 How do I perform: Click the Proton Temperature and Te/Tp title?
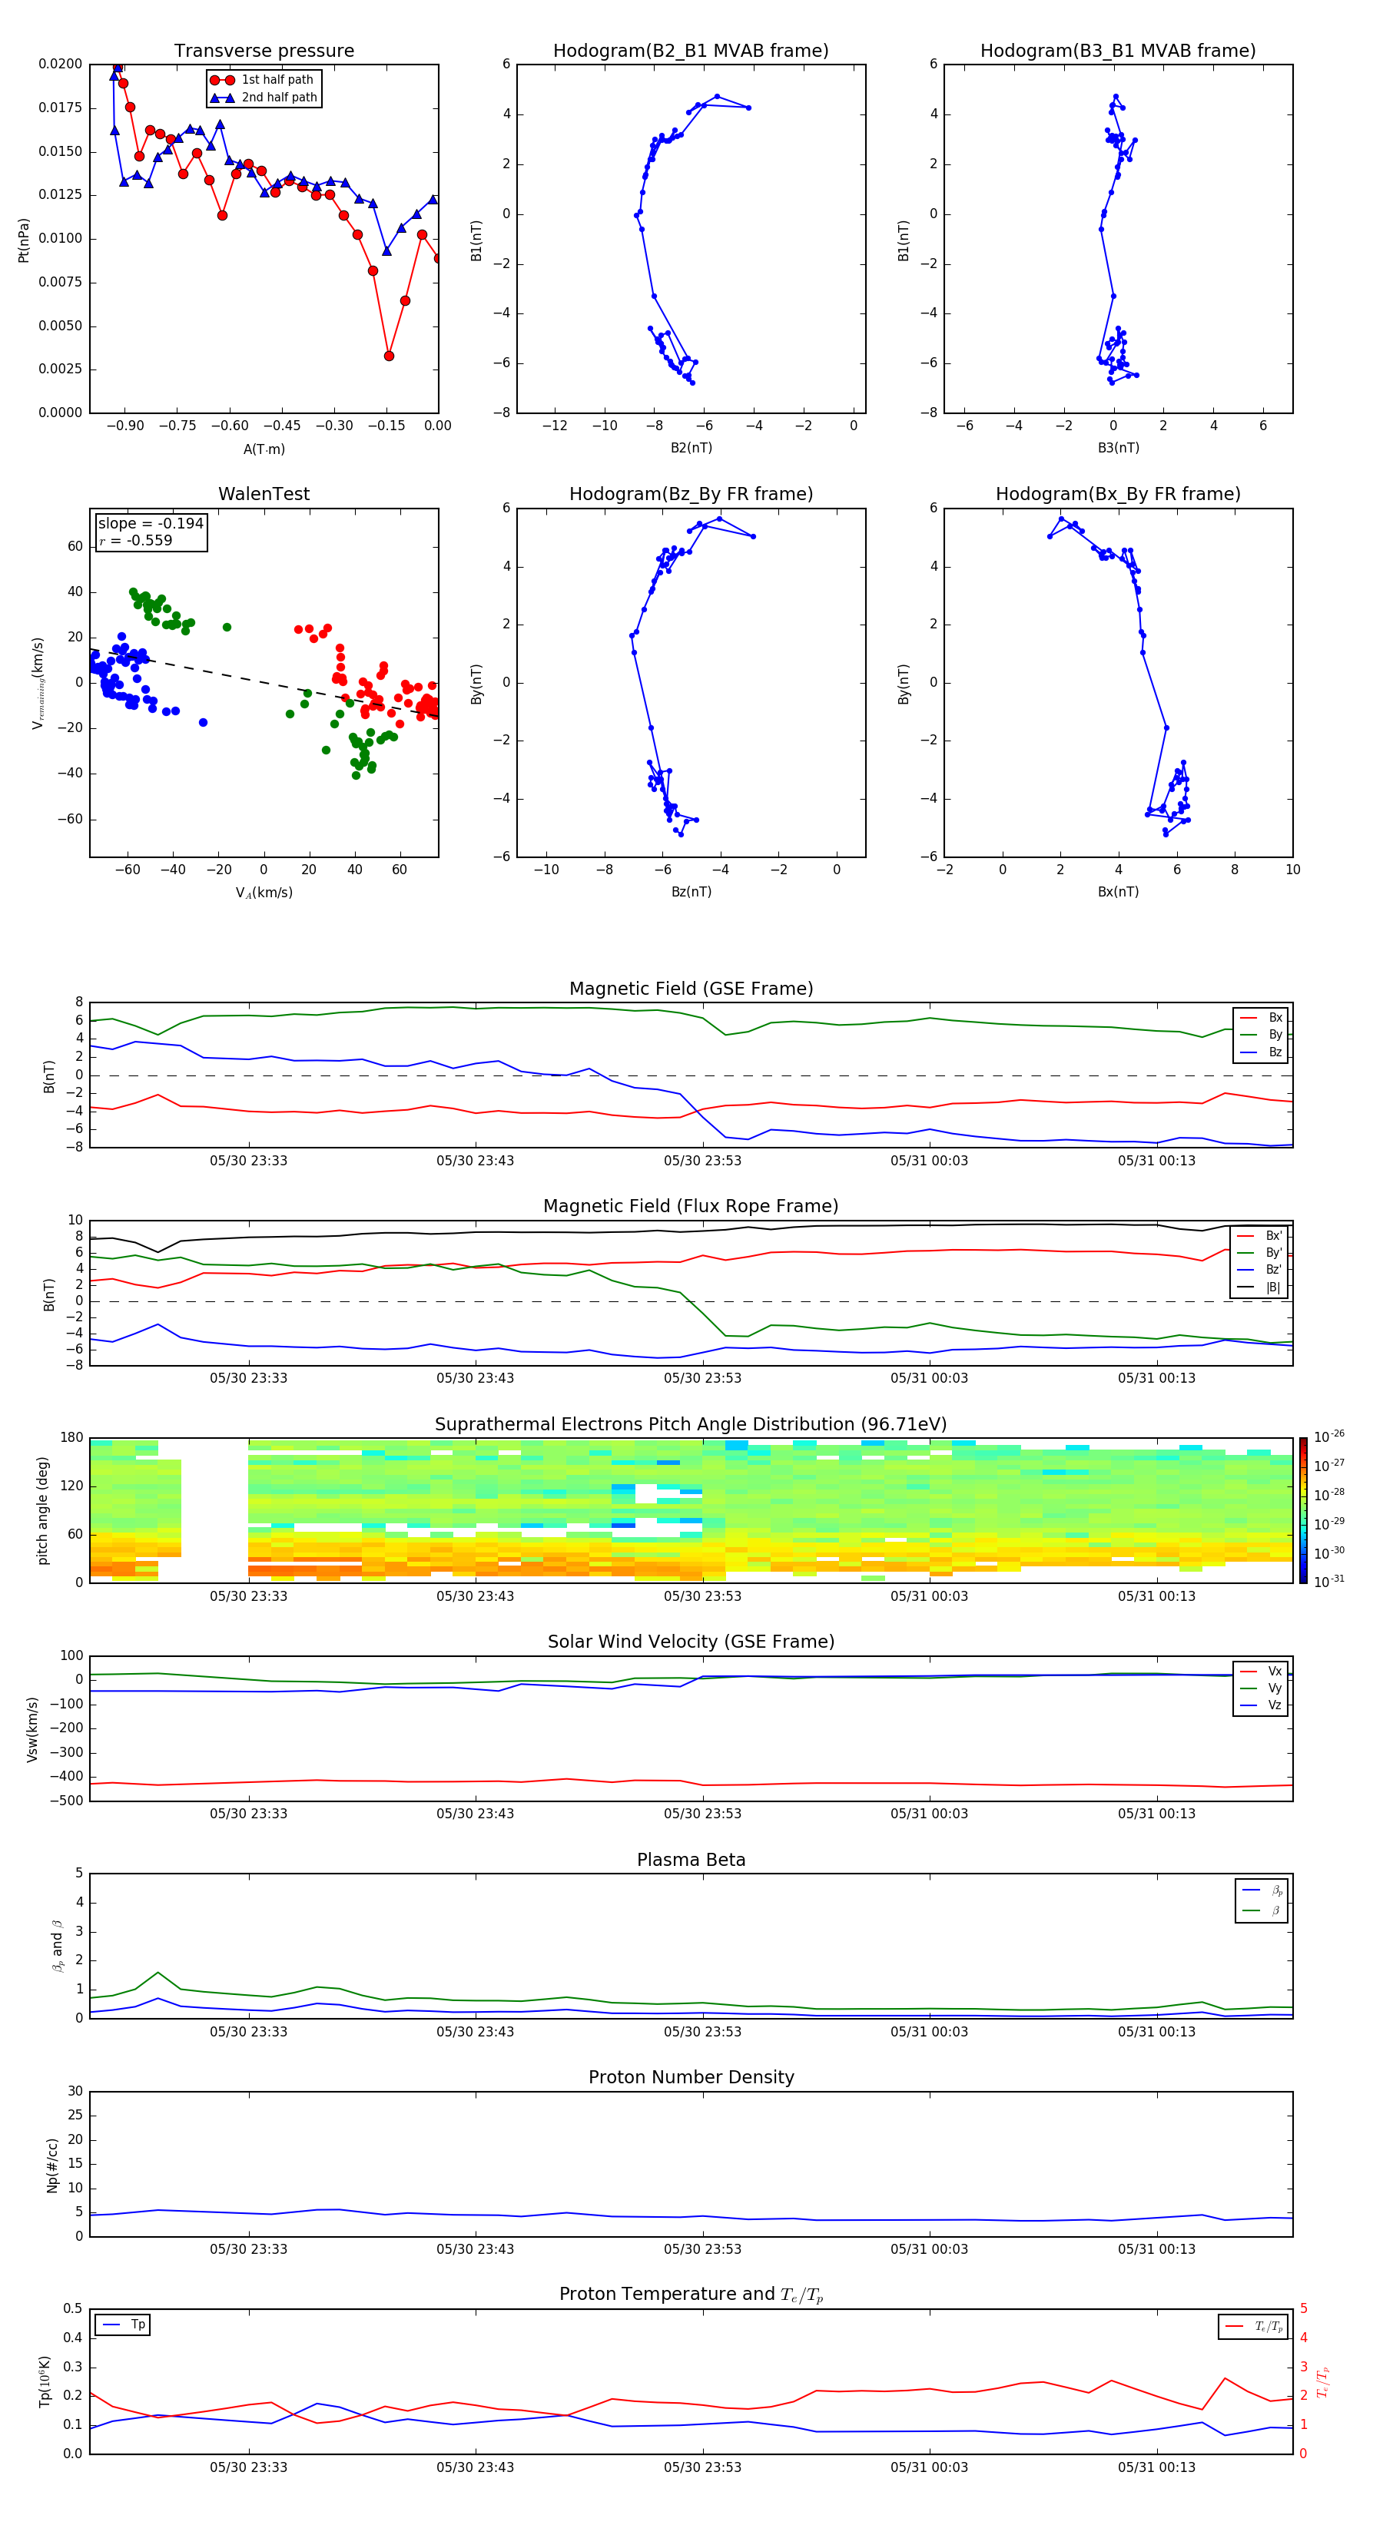pyautogui.click(x=691, y=2295)
